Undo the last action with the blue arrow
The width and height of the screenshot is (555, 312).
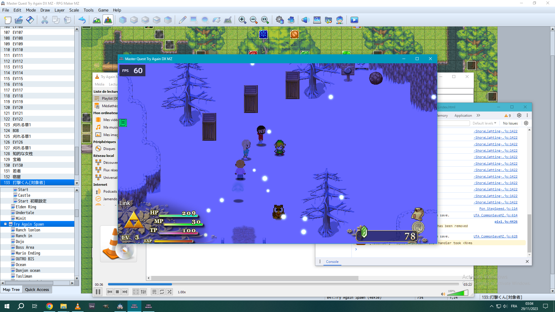tap(82, 20)
